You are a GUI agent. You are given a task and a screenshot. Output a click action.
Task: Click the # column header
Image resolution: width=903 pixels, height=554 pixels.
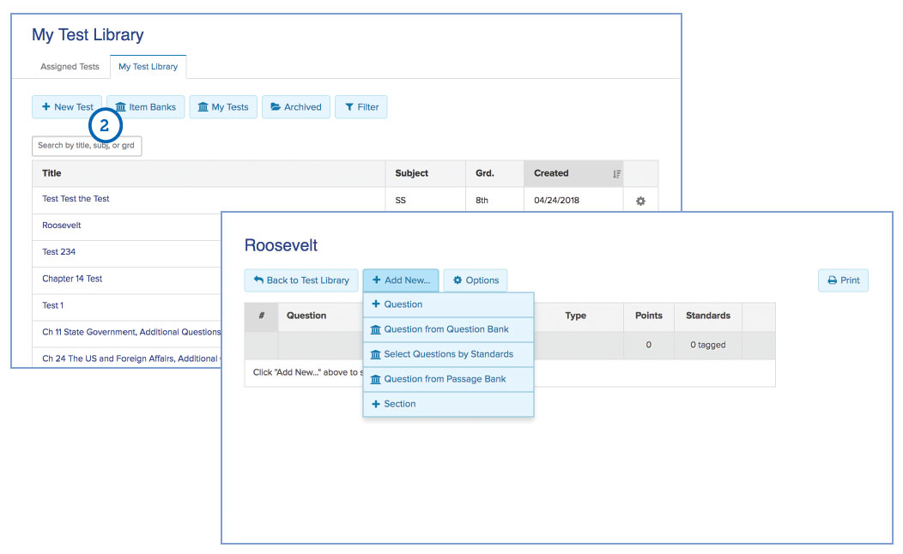(262, 316)
